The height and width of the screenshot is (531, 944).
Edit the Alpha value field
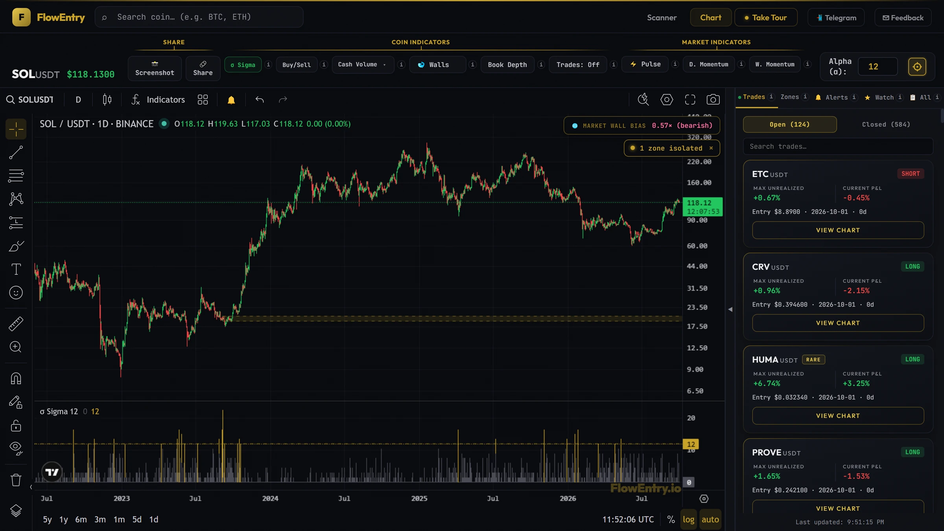click(x=878, y=66)
